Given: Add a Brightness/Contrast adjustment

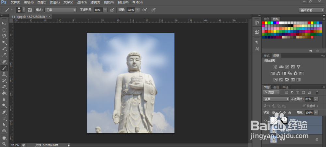Looking at the screenshot, I should [275, 67].
